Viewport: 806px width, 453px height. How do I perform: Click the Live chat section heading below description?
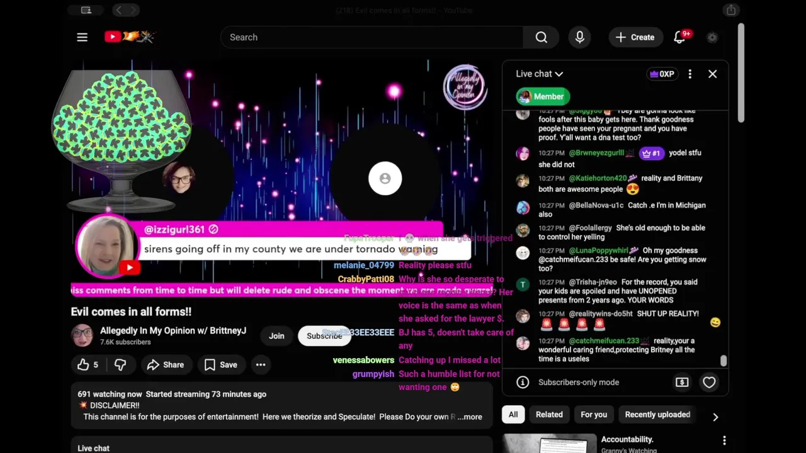(93, 448)
